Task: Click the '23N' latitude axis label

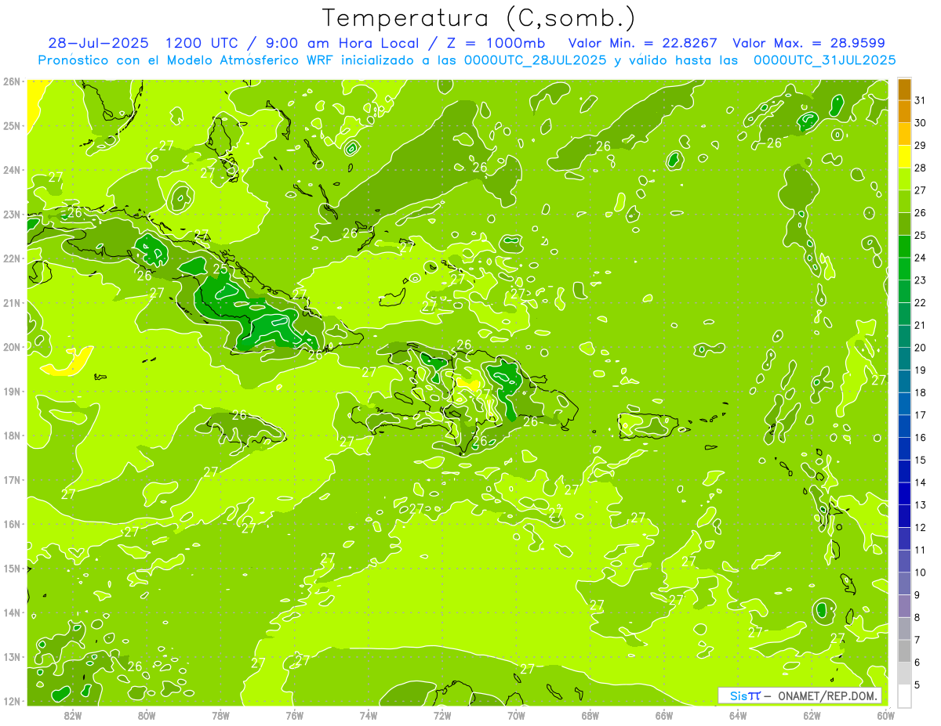Action: [x=12, y=214]
